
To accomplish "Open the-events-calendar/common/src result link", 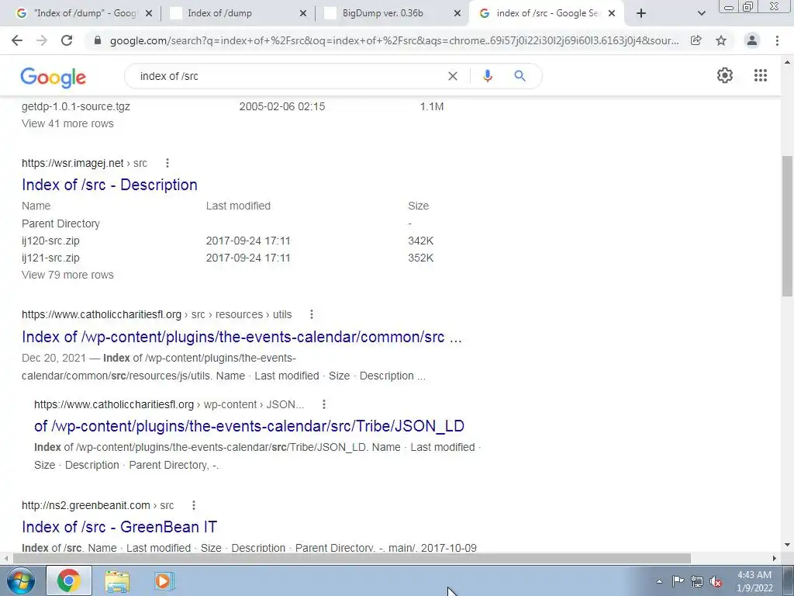I will [x=242, y=337].
